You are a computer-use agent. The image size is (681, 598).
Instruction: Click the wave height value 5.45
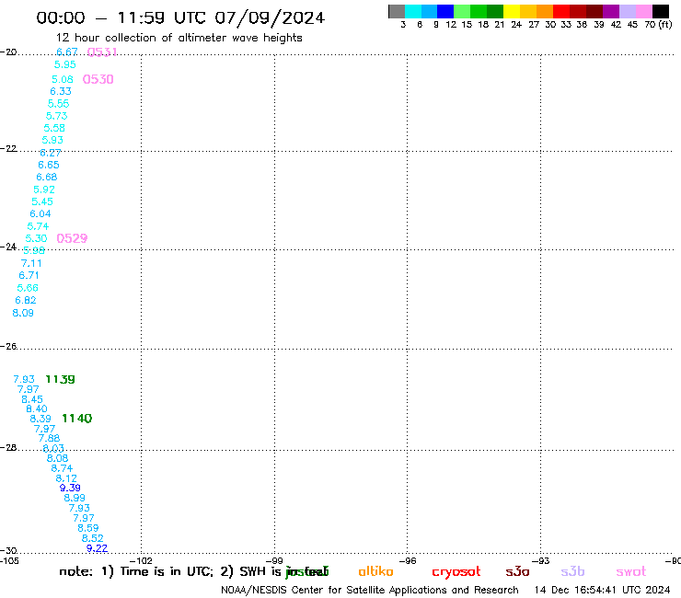pyautogui.click(x=42, y=201)
